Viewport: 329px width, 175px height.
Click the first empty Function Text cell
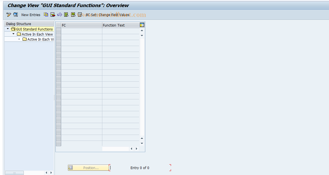click(121, 31)
